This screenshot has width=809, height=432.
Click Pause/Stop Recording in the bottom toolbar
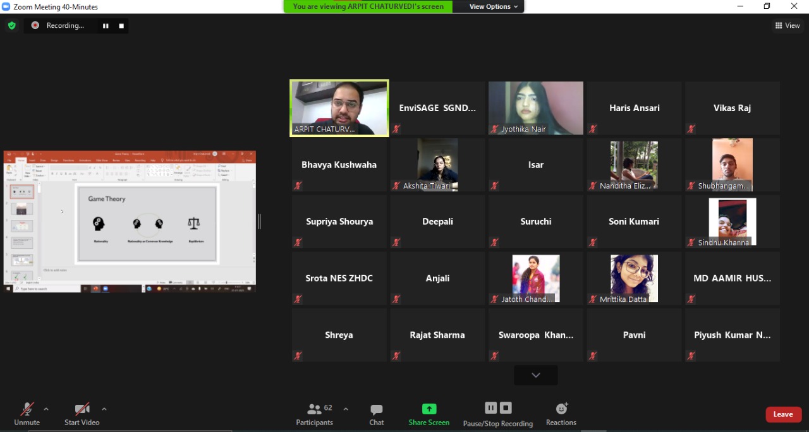pos(498,414)
